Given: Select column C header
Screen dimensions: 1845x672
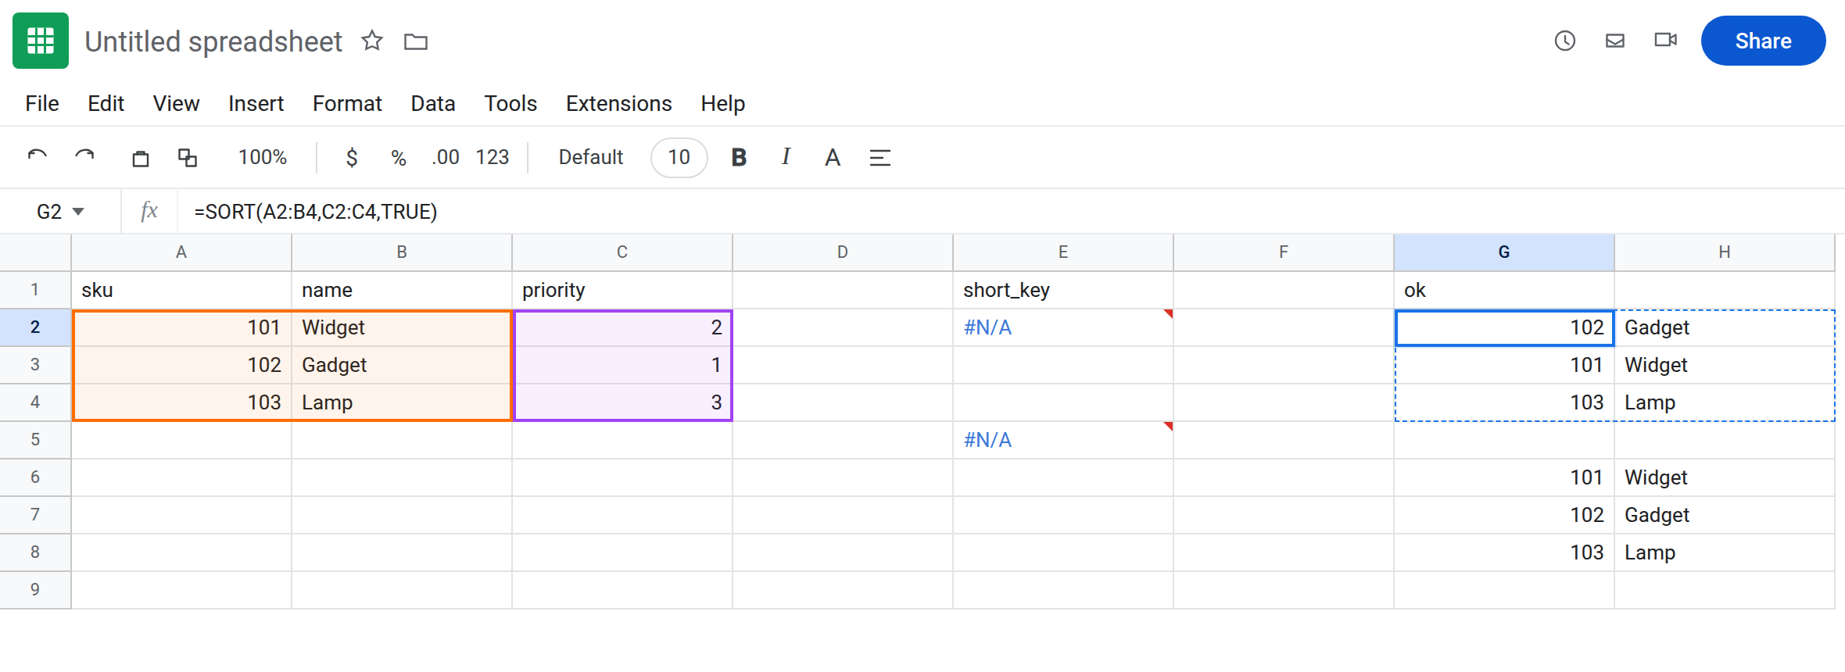Looking at the screenshot, I should (x=622, y=252).
